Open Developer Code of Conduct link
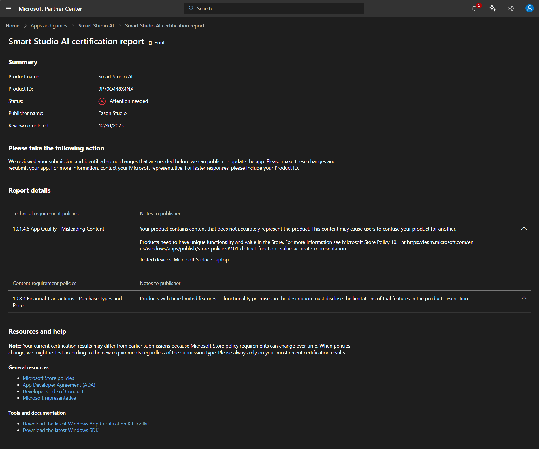Image resolution: width=539 pixels, height=449 pixels. click(x=53, y=391)
